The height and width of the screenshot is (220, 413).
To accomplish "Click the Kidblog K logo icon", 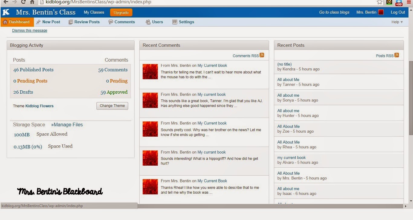I will tap(6, 12).
